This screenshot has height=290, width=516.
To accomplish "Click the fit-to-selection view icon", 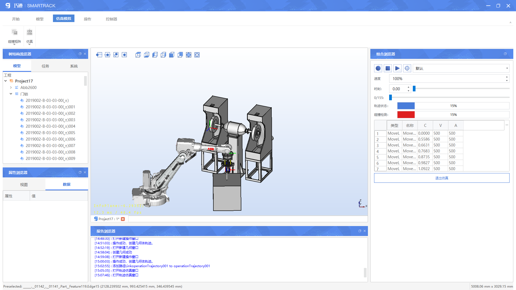I will point(189,55).
